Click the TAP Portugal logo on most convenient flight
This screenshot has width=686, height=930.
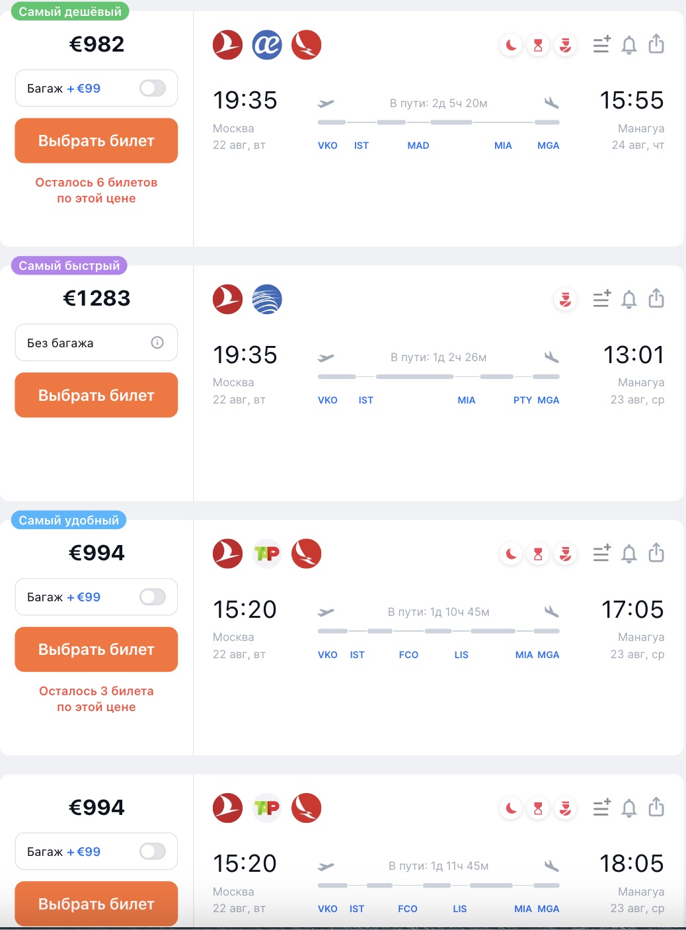click(x=267, y=554)
